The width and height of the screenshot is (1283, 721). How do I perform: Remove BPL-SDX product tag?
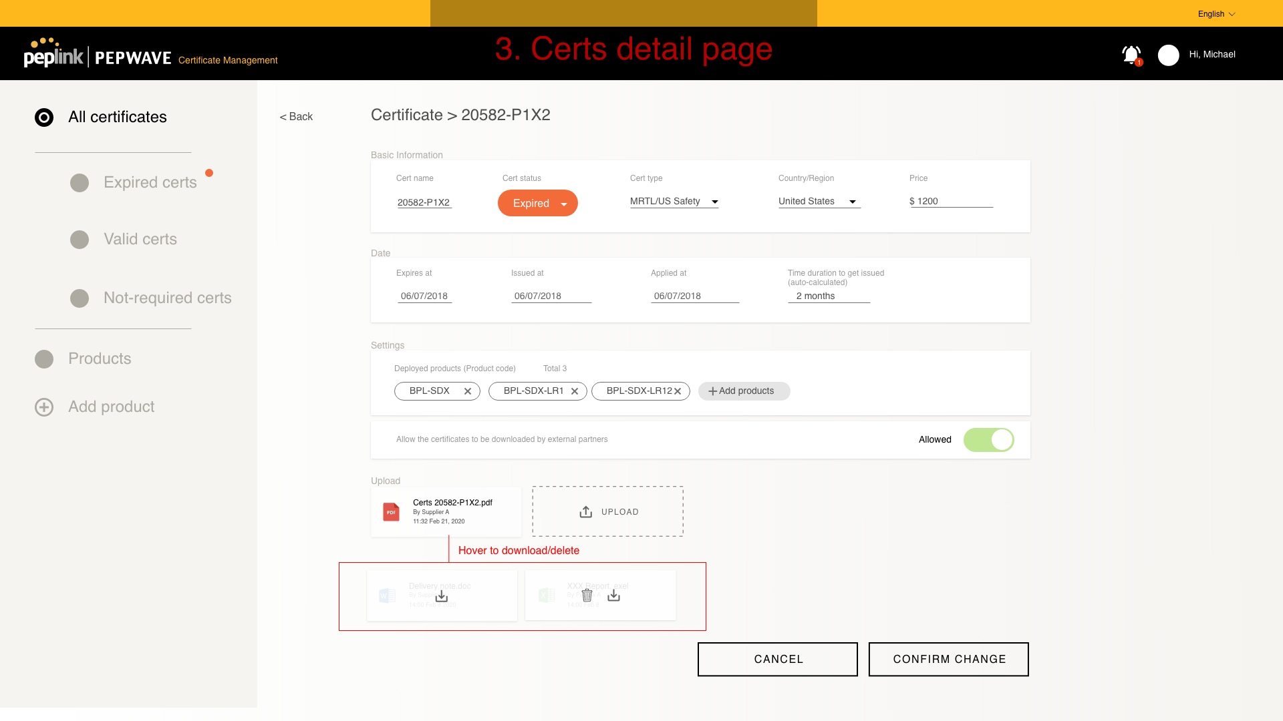[468, 391]
